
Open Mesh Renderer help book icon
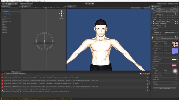(176, 23)
